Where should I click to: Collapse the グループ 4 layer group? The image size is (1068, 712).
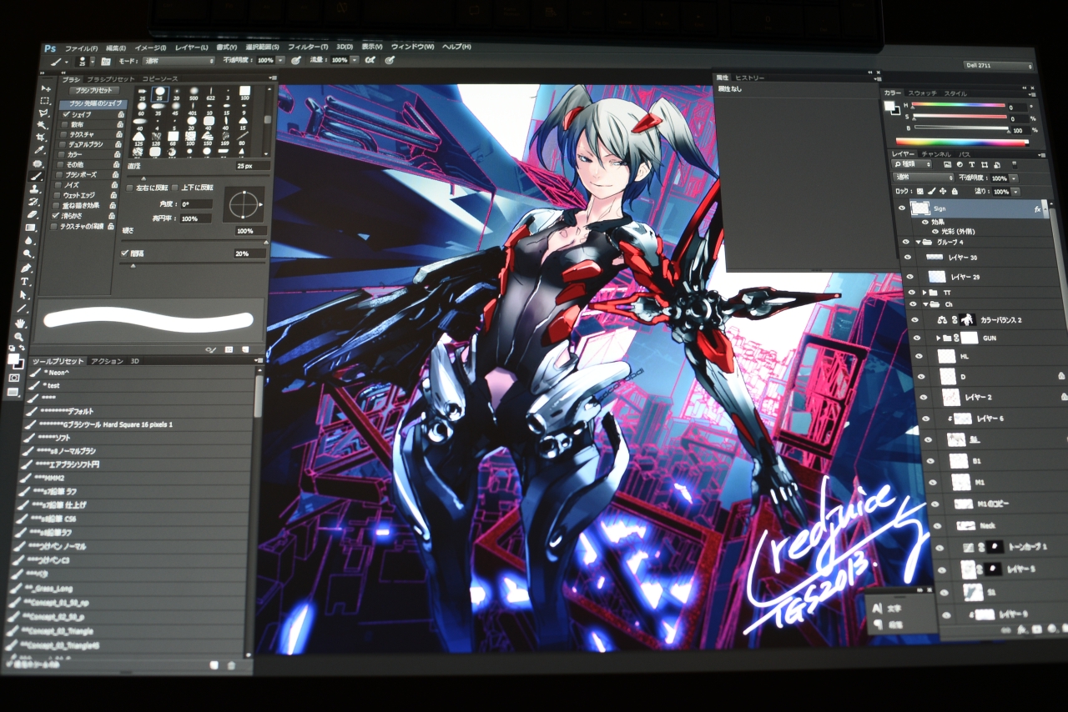tap(918, 242)
